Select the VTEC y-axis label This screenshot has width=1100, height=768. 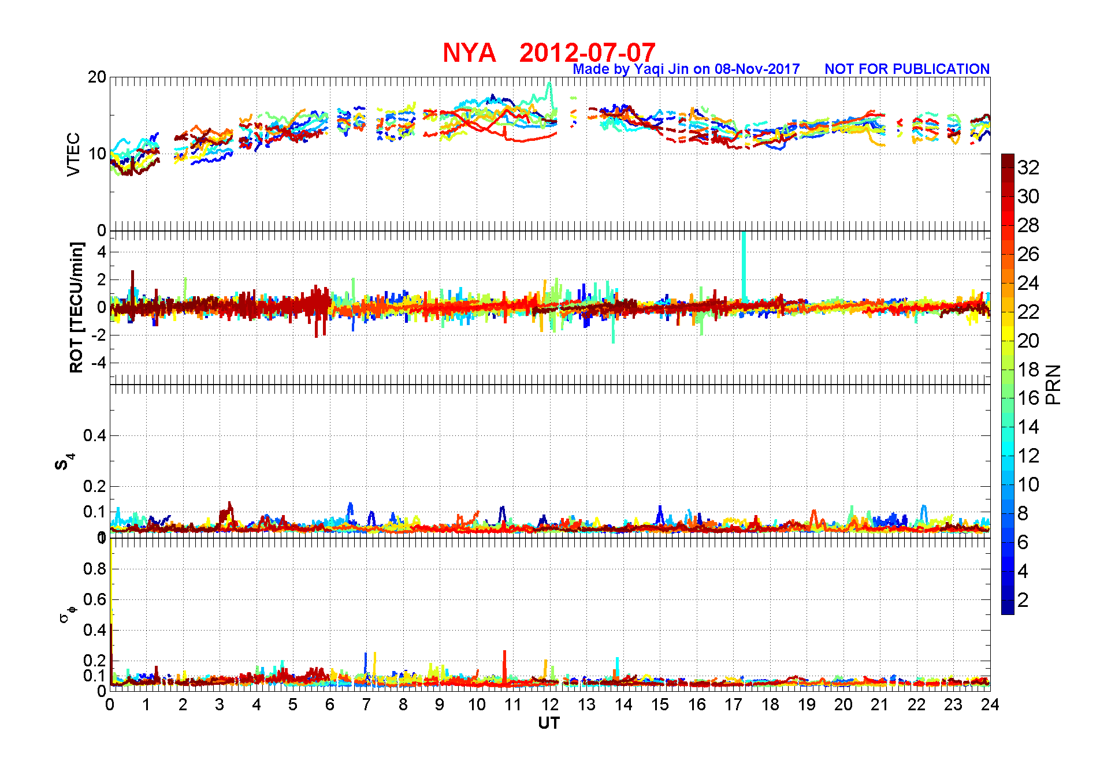74,154
